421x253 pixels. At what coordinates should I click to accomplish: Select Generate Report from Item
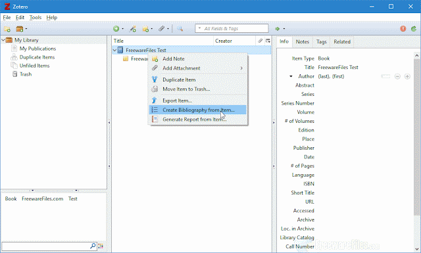[x=198, y=120]
